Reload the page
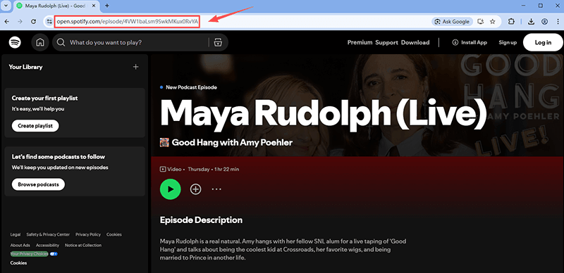 [x=33, y=22]
